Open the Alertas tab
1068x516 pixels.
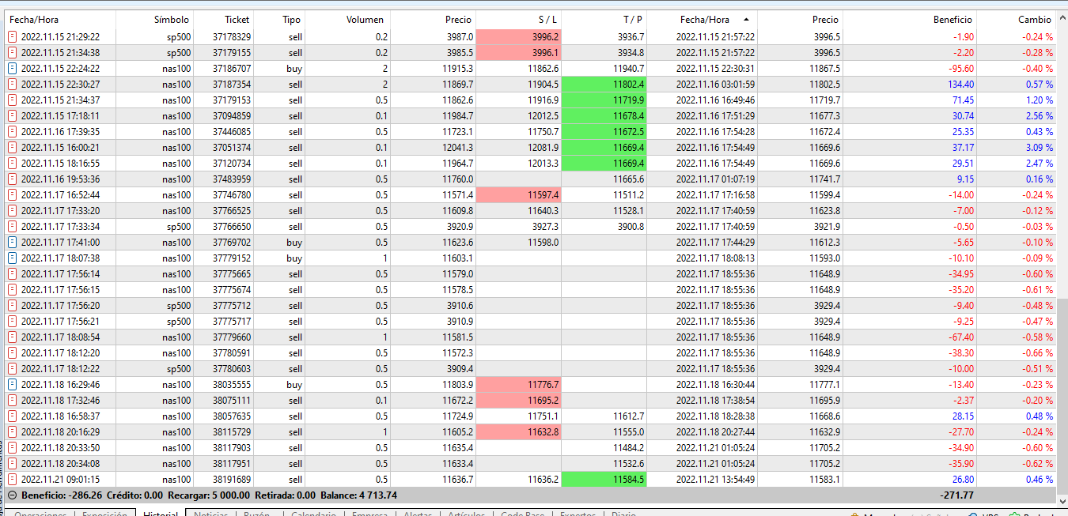click(x=418, y=512)
